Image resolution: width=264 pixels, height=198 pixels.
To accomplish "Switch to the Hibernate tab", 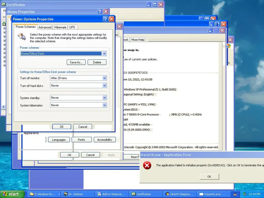I will (x=60, y=27).
